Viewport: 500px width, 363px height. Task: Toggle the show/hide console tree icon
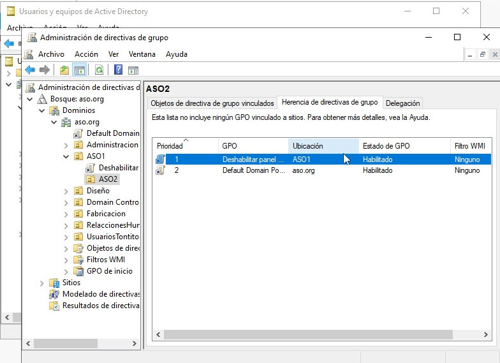point(80,70)
